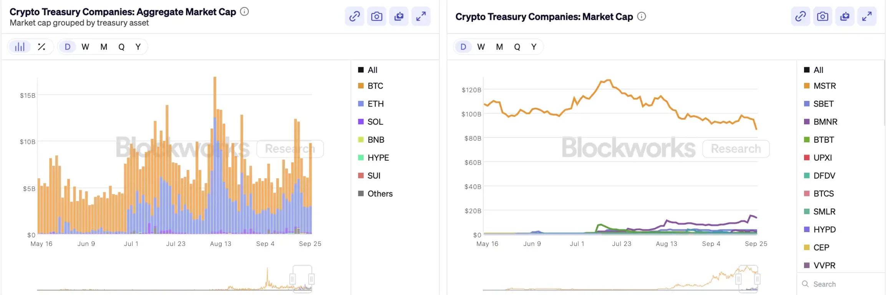Take screenshot of Aggregate Market Cap chart
The height and width of the screenshot is (295, 887).
point(376,16)
